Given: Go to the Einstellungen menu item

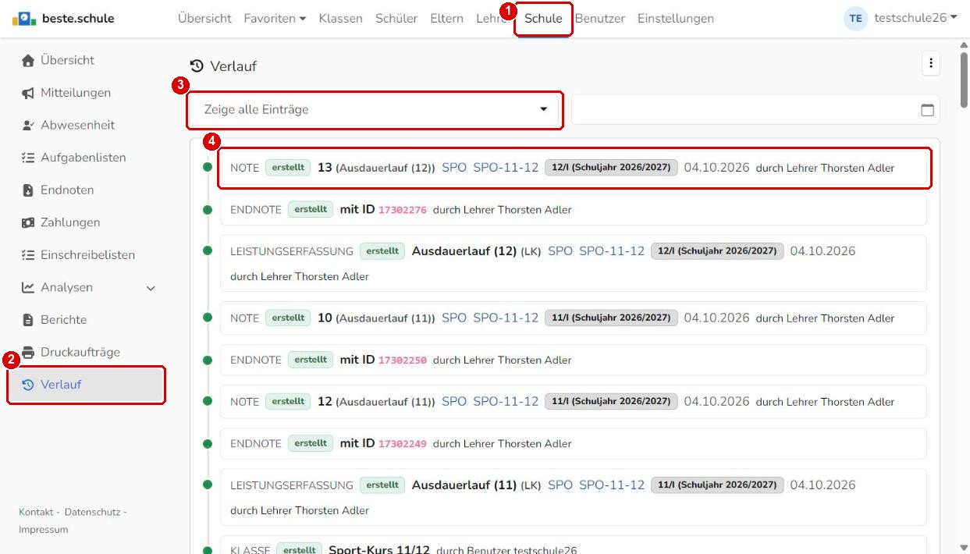Looking at the screenshot, I should pyautogui.click(x=676, y=18).
